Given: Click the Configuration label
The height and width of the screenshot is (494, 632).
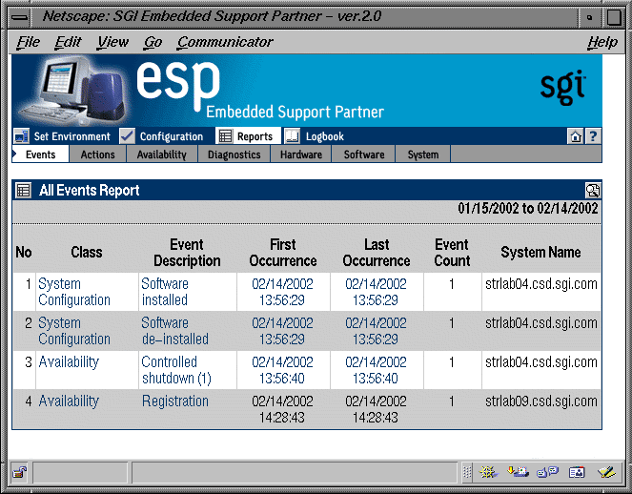Looking at the screenshot, I should tap(172, 136).
